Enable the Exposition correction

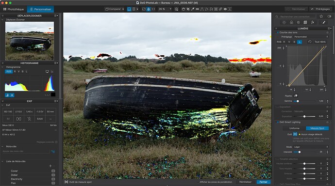point(278,107)
